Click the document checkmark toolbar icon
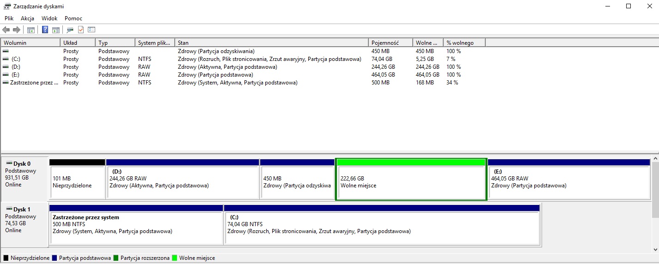Screen dimensions: 659x264 81,30
